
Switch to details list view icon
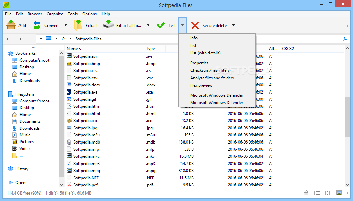coord(317,193)
